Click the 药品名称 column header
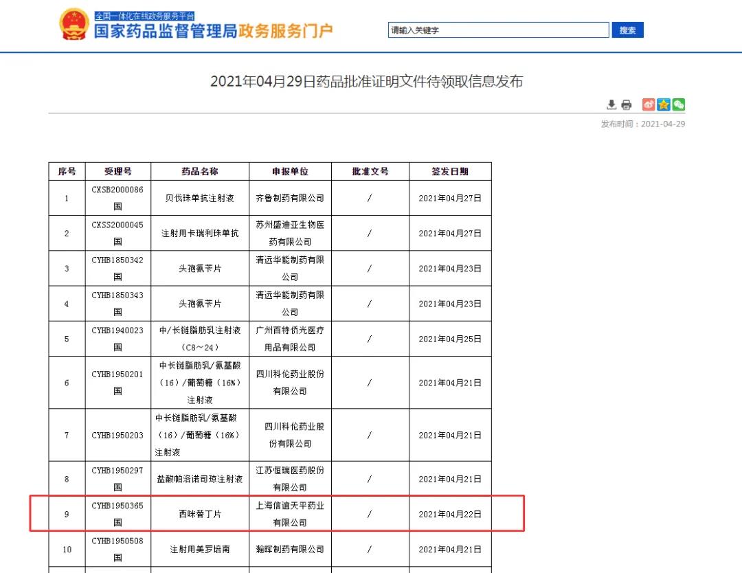Image resolution: width=742 pixels, height=573 pixels. coord(200,172)
